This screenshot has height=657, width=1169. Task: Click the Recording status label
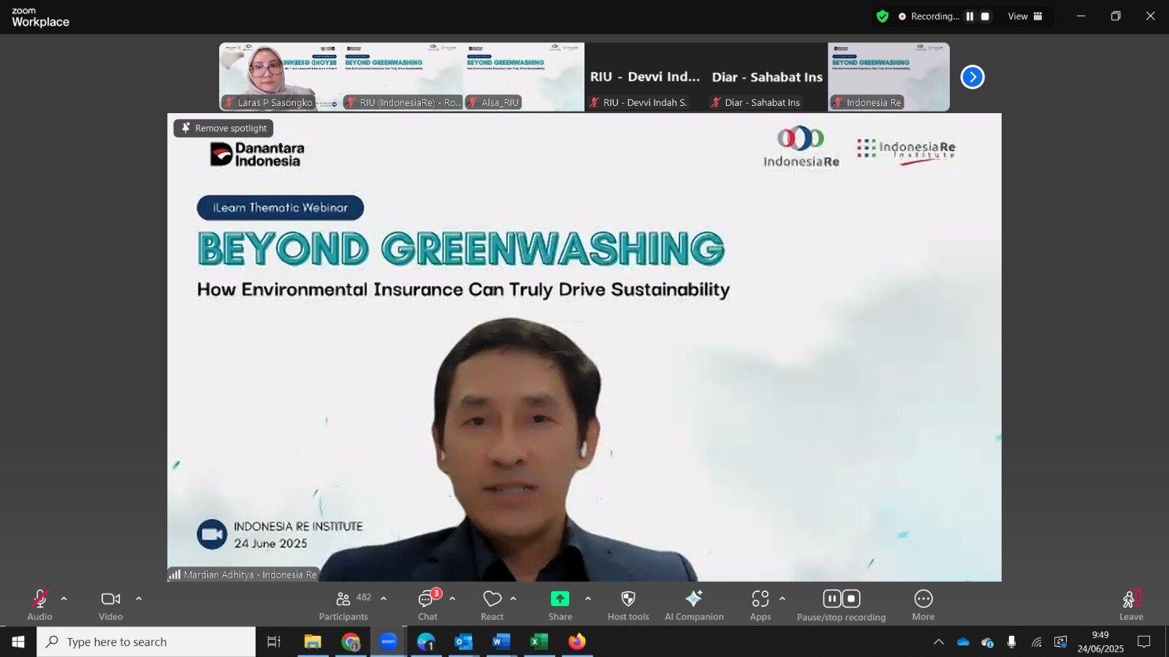(934, 16)
